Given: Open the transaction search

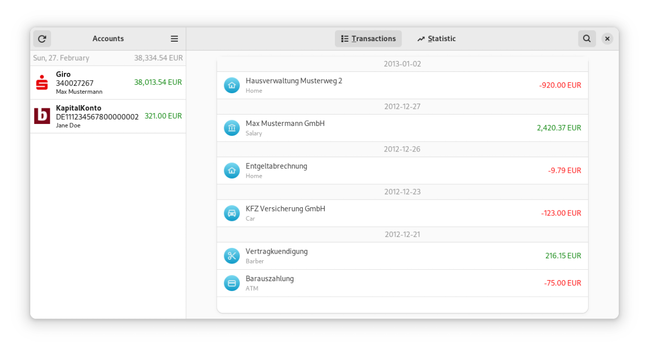Looking at the screenshot, I should [587, 39].
